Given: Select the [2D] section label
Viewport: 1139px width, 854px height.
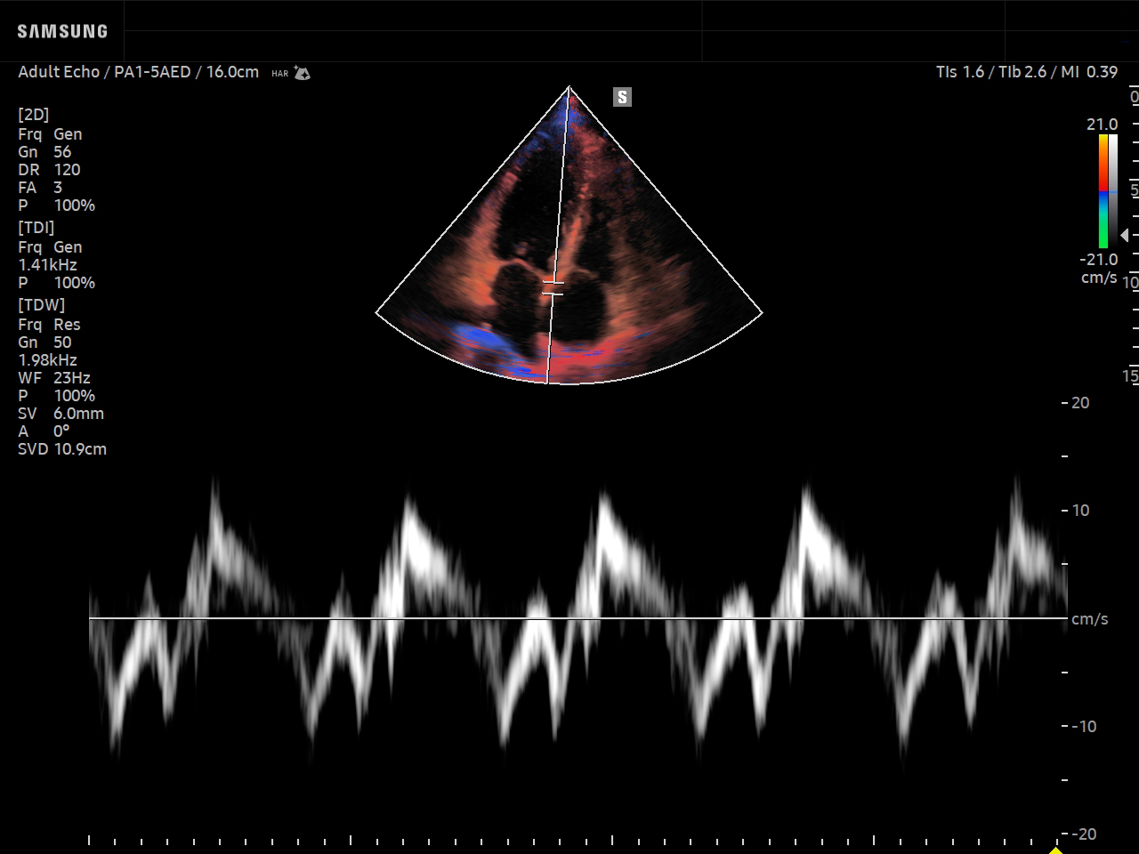Looking at the screenshot, I should tap(34, 115).
